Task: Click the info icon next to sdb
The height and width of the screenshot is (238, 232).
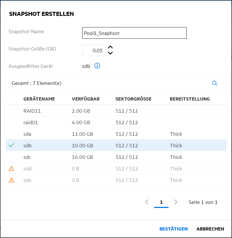Action: point(97,66)
